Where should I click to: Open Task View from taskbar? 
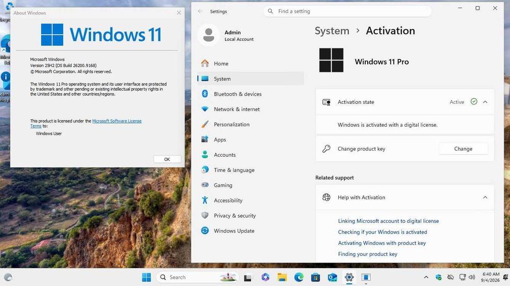point(248,277)
